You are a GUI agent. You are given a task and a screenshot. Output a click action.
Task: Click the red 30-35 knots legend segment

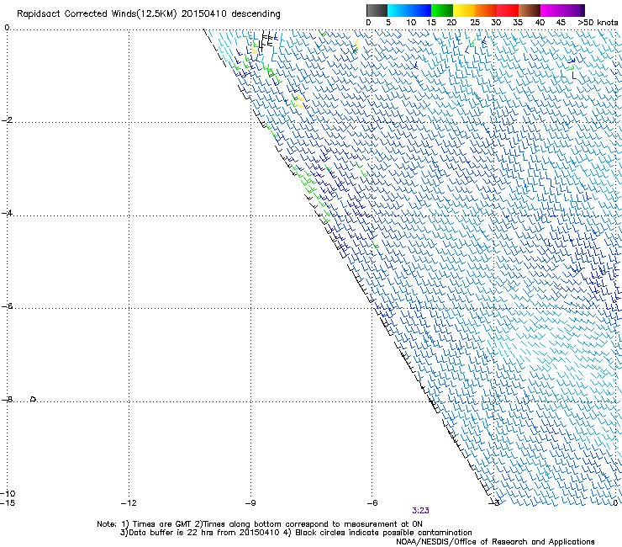[x=508, y=10]
